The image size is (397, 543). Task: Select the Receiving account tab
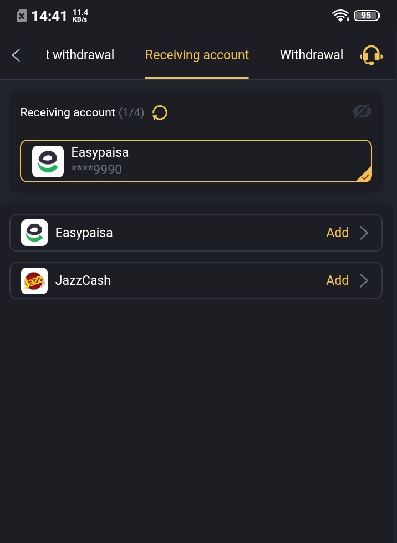click(x=197, y=55)
